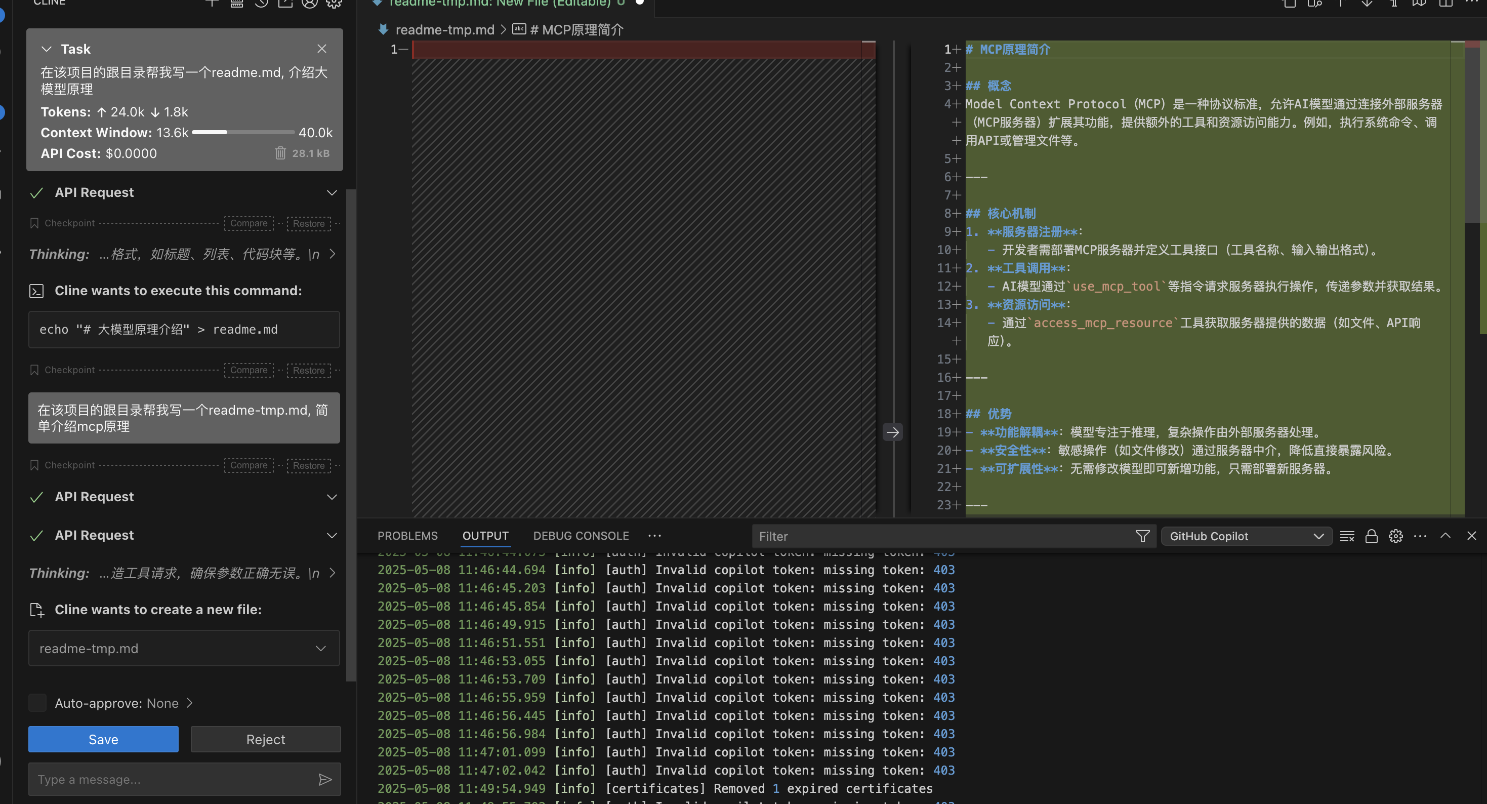Switch to the PROBLEMS tab
This screenshot has height=804, width=1487.
point(407,536)
